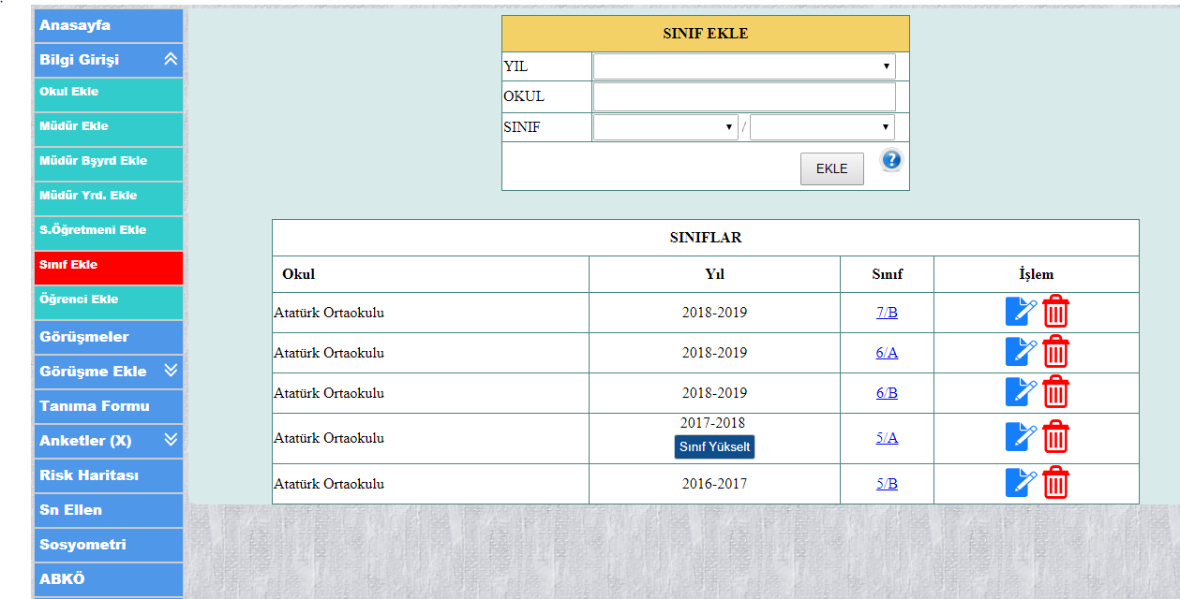Edit the 5/A class entry
This screenshot has width=1180, height=599.
click(x=1021, y=437)
